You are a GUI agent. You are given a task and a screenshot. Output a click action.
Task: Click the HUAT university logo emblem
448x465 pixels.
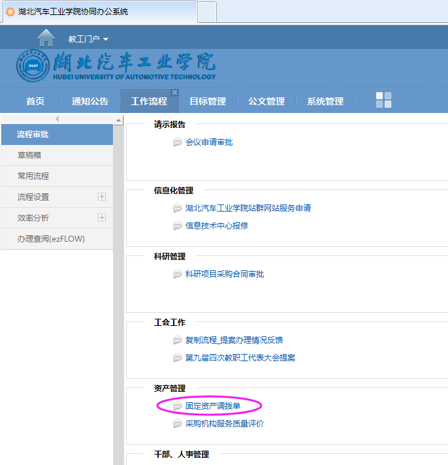(33, 65)
